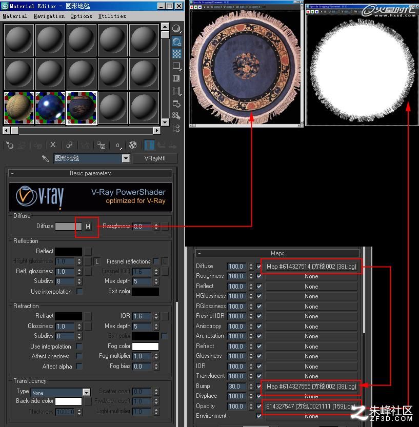Click Select by Material icon
The width and height of the screenshot is (419, 427).
(176, 116)
